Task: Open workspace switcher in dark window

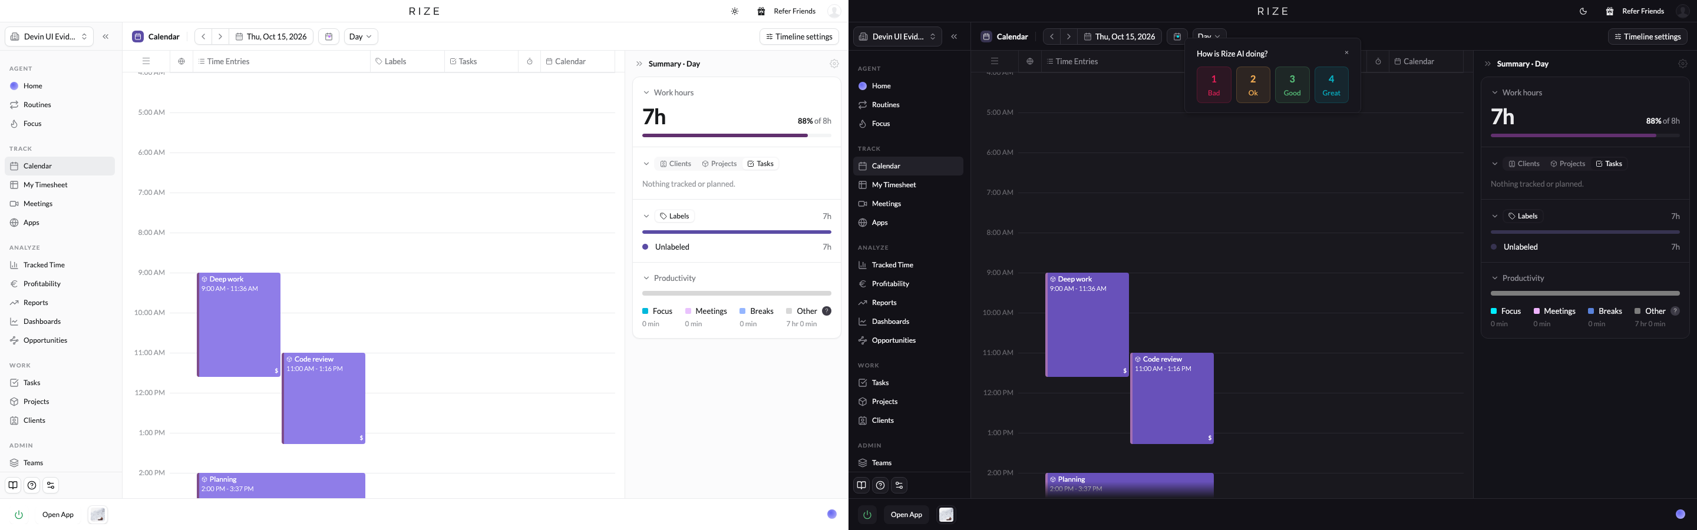Action: click(898, 37)
